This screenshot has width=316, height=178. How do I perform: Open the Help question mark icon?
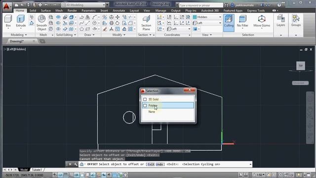click(279, 5)
